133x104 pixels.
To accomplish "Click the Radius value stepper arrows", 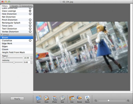I will coord(31,58).
